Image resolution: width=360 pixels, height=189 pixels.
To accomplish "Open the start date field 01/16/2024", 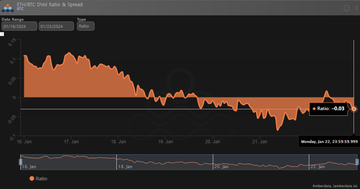I will 19,26.
